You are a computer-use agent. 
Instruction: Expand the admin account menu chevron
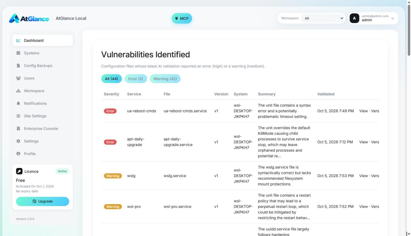coord(392,19)
